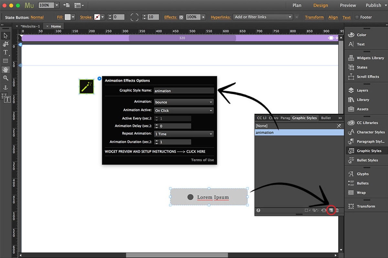Click the Animation Duration stepper arrows

point(156,142)
